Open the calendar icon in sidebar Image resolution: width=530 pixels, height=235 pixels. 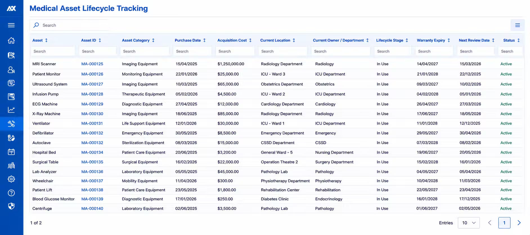click(x=11, y=152)
